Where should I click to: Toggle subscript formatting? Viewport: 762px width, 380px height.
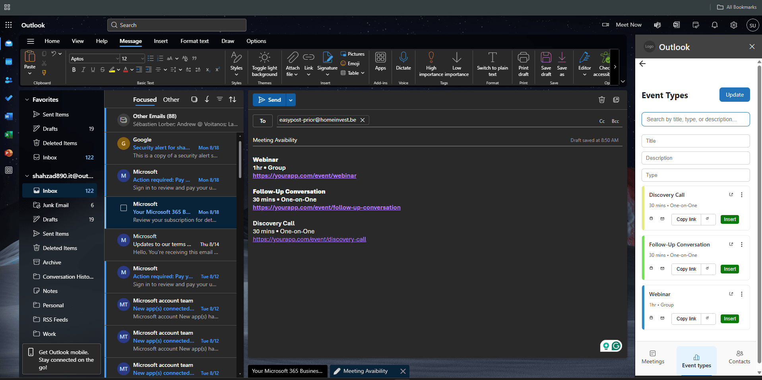click(x=208, y=70)
